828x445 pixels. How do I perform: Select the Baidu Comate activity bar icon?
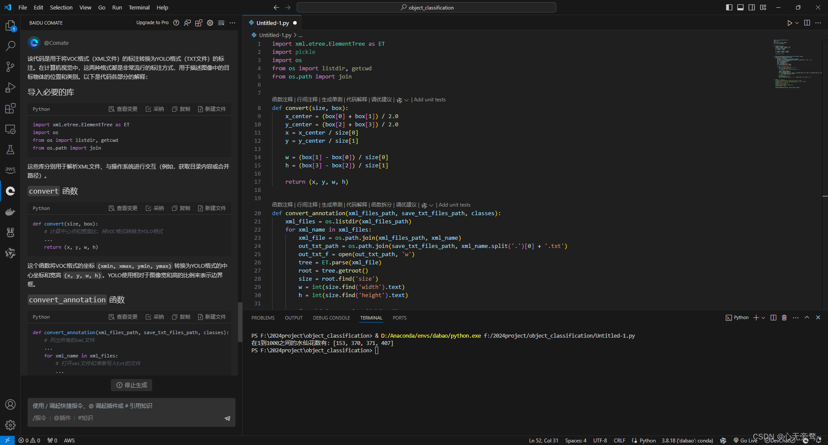click(10, 191)
